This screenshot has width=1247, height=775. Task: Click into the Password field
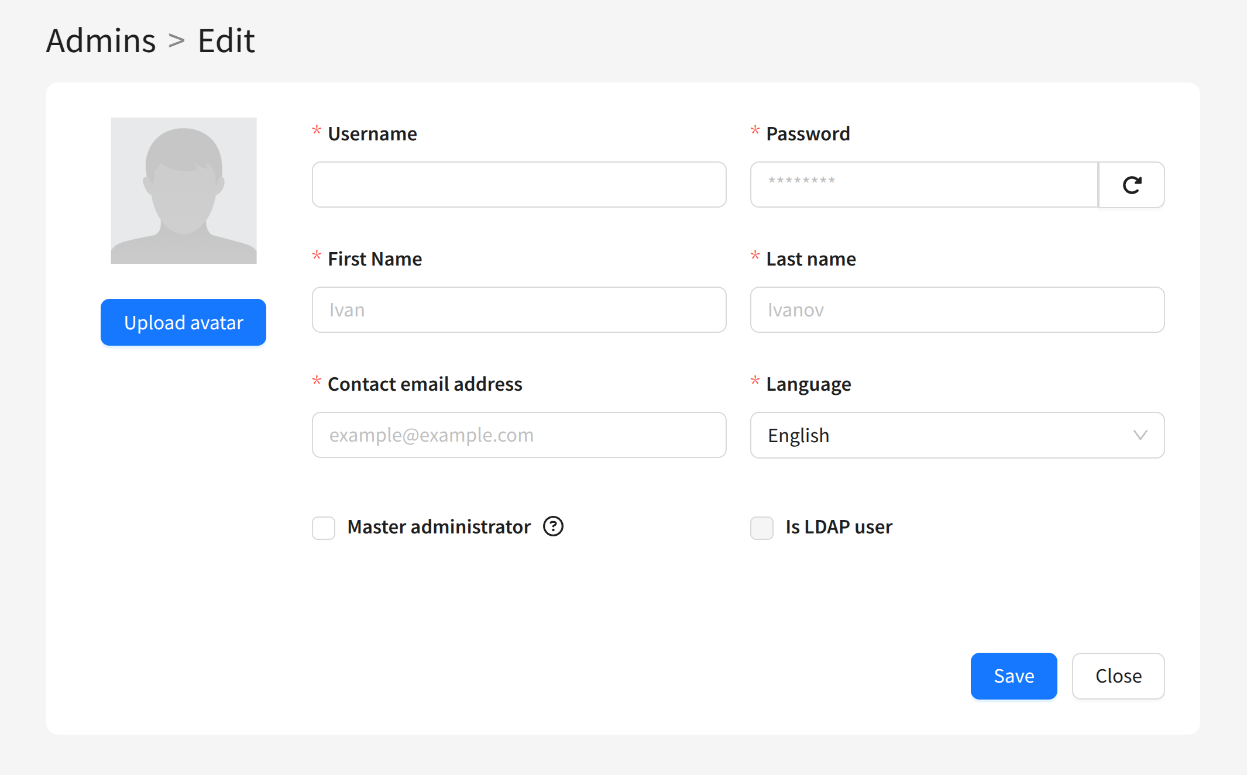(x=923, y=185)
